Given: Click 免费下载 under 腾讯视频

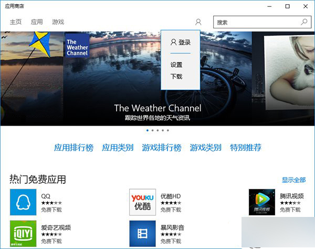Looking at the screenshot, I should 290,210.
